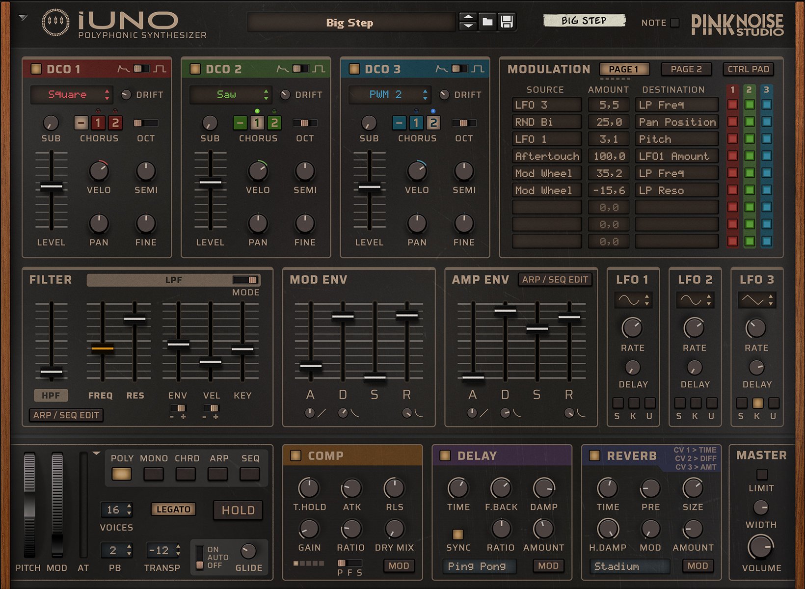Click the PINKNOISE Studio logo

tap(736, 23)
